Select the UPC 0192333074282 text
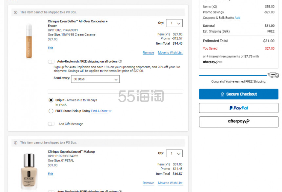 click(63, 156)
